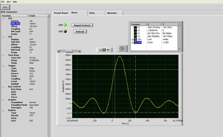
Task: Collapse the Time Base tree node
Action: click(x=3, y=55)
